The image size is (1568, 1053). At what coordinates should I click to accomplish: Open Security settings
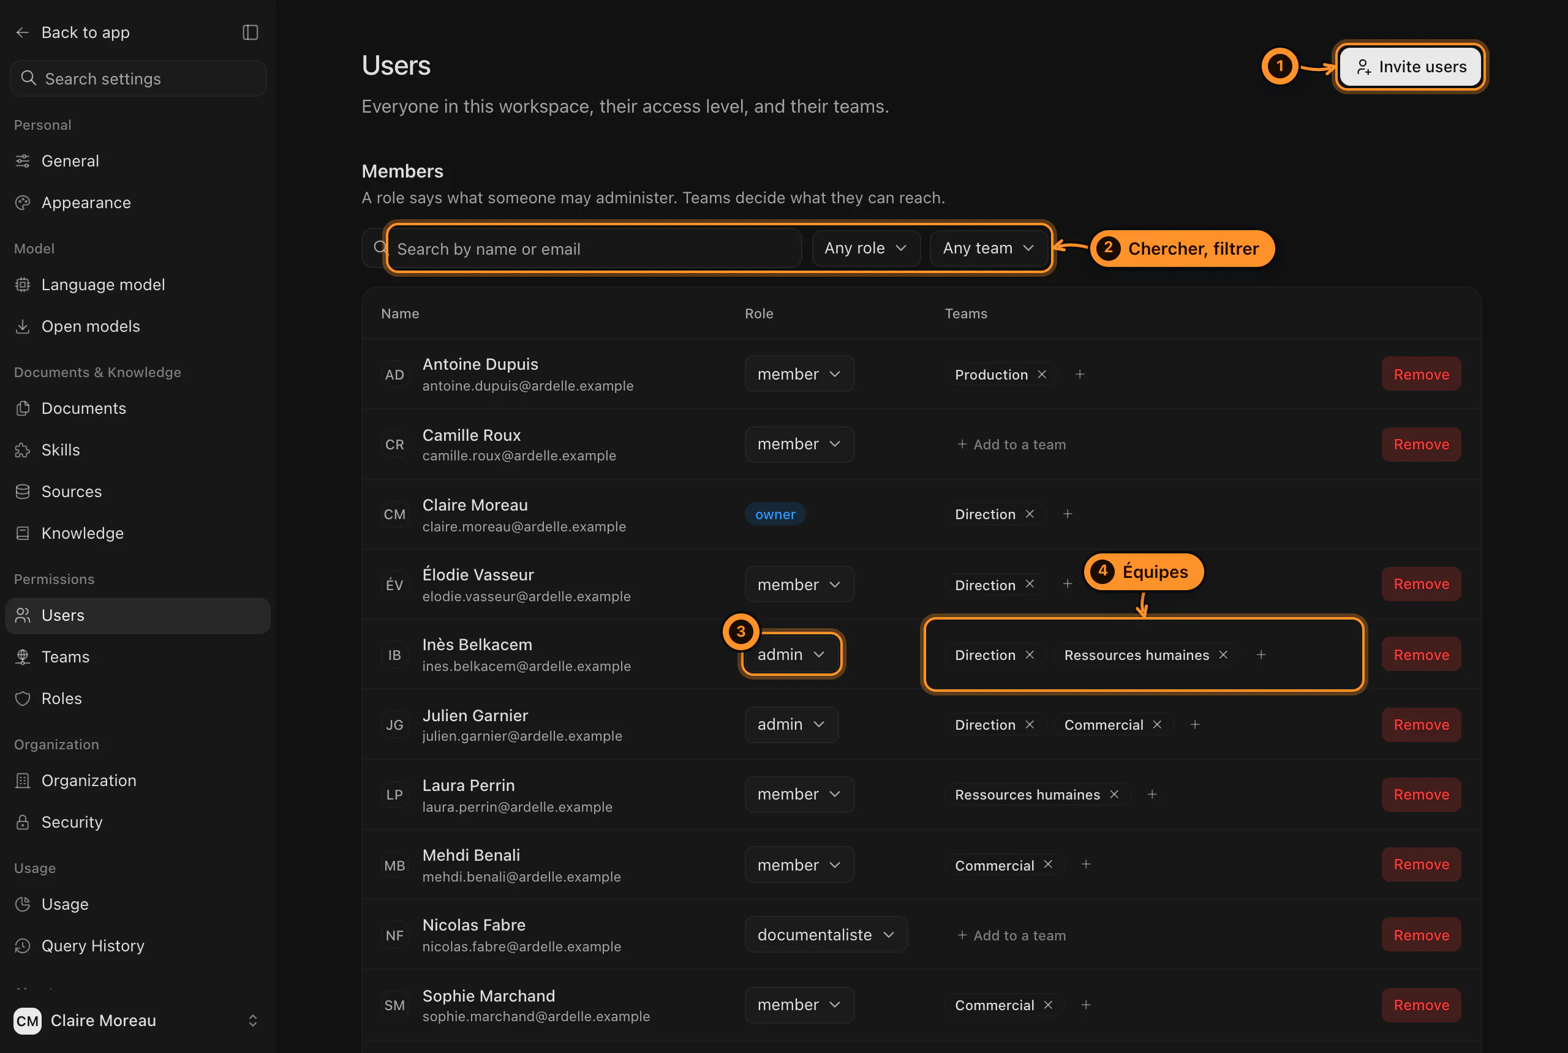(138, 822)
